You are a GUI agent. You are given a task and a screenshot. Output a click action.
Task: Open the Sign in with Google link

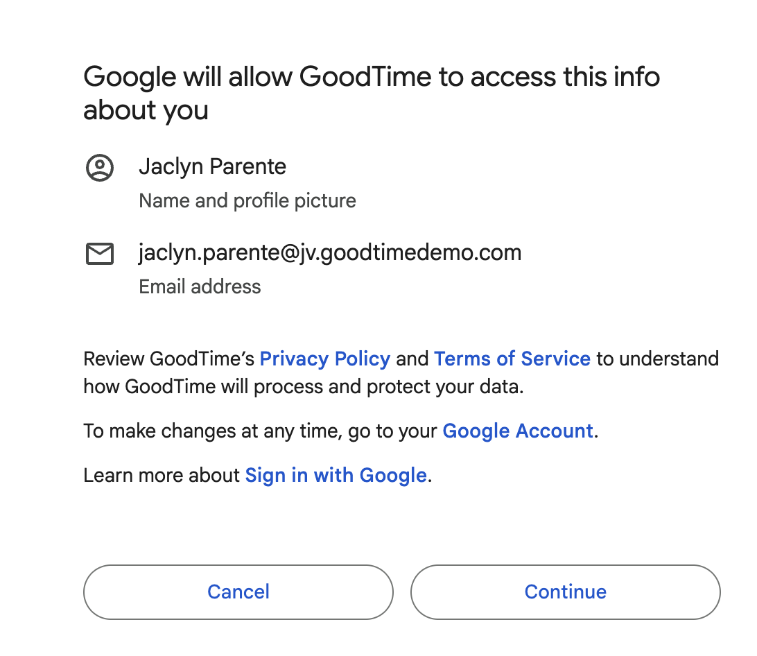[x=336, y=476]
